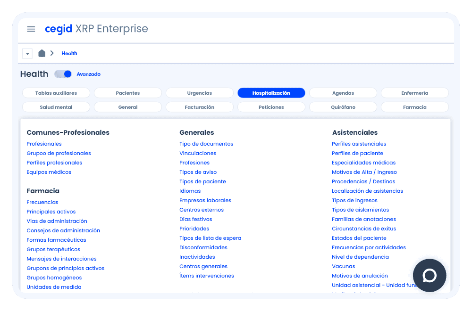Screen dimensions: 472x311
Task: Switch to the Quirófano tab
Action: [x=343, y=107]
